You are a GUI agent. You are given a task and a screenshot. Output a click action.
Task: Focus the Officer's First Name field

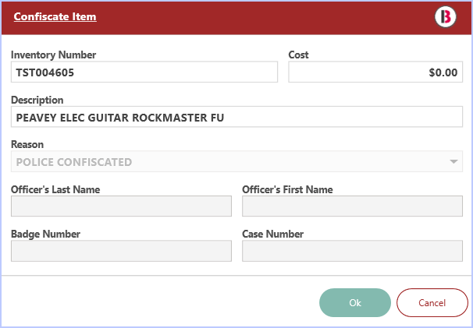point(352,206)
